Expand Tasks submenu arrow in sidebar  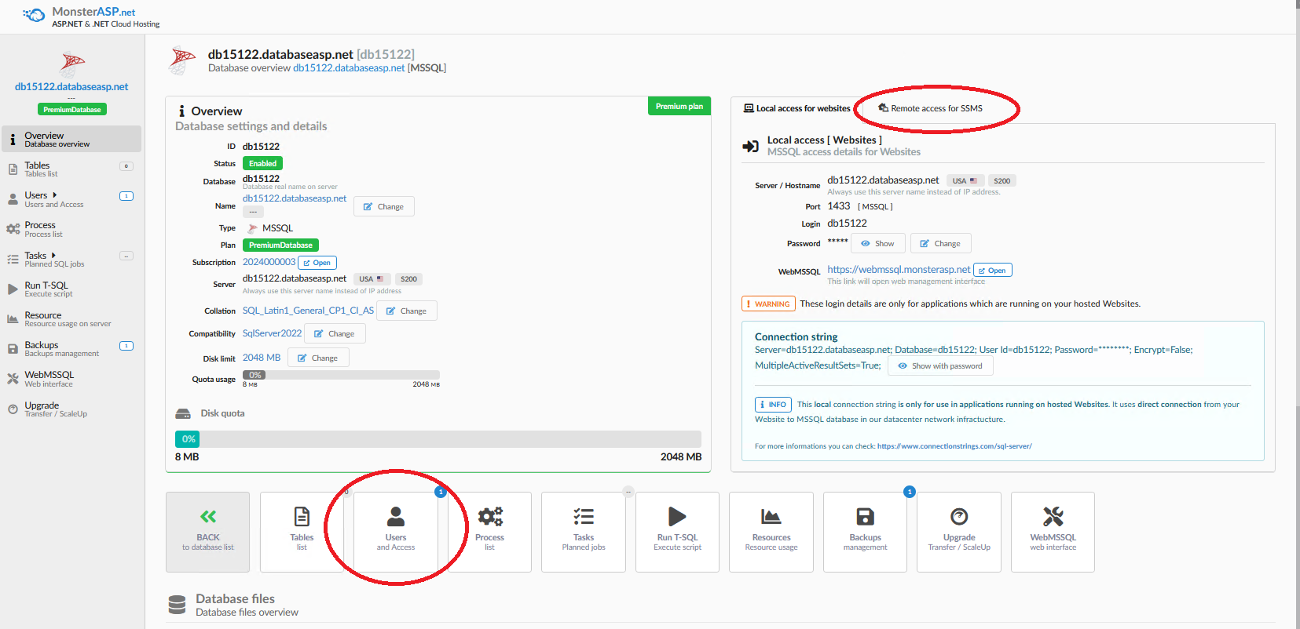(x=53, y=256)
